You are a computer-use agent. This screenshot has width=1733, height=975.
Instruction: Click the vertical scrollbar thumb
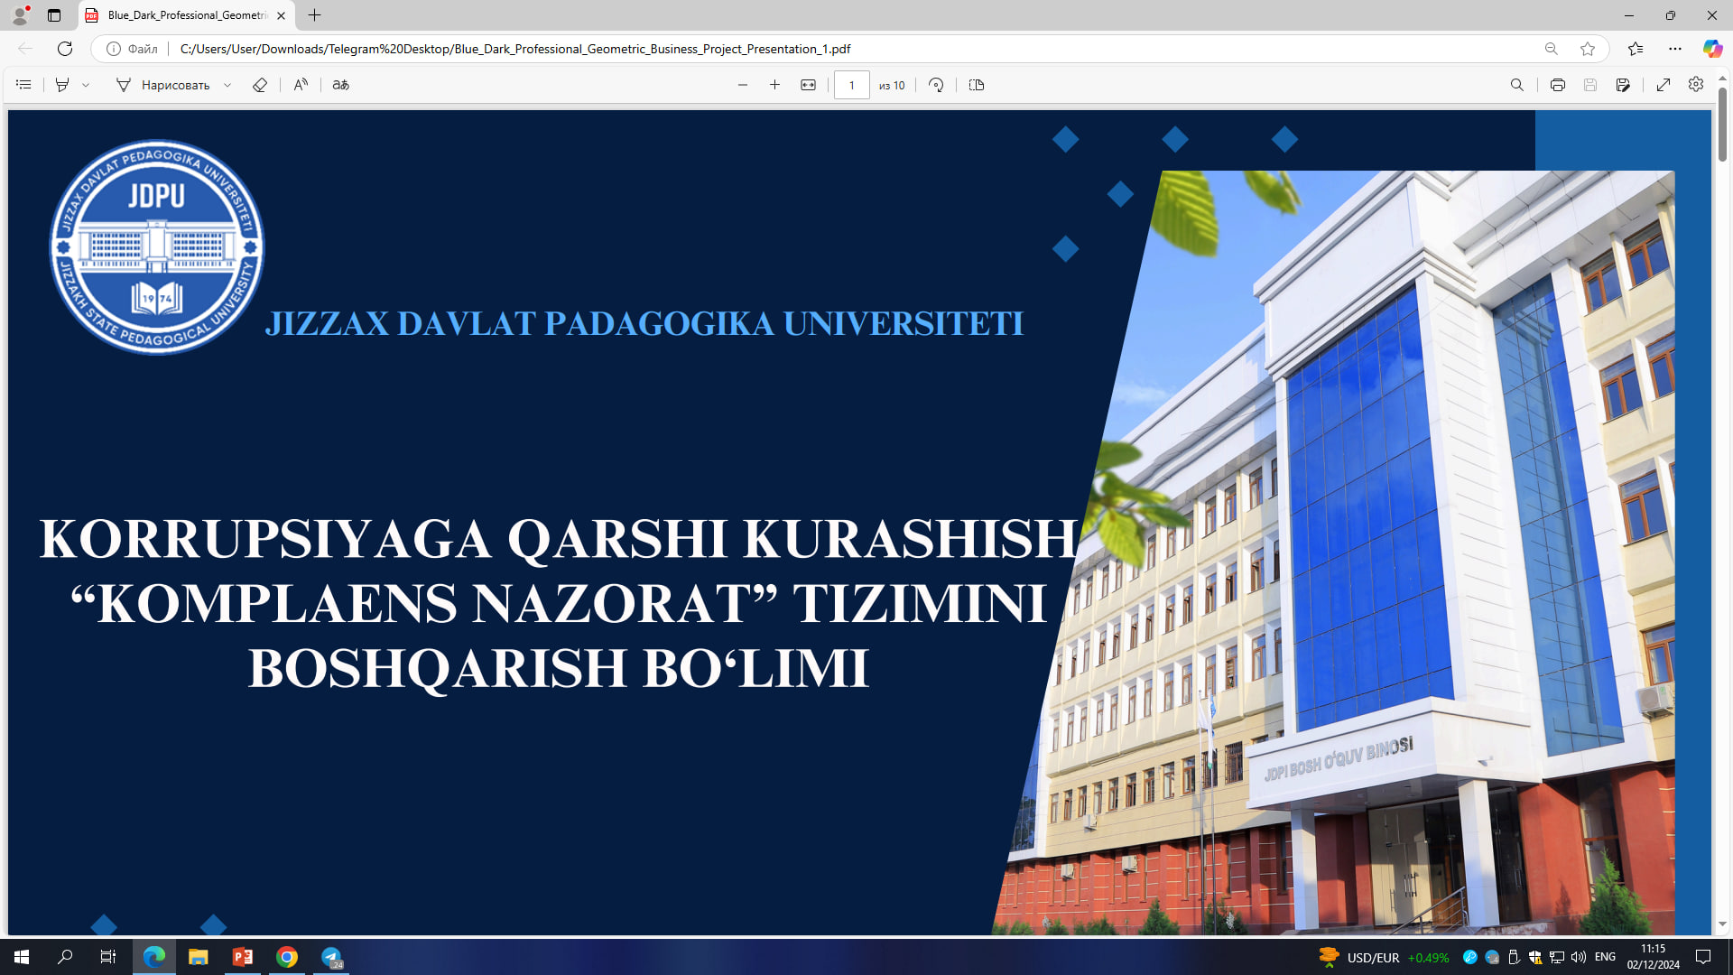(1722, 125)
